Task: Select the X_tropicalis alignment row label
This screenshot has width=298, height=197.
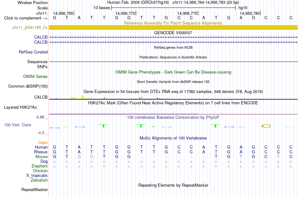Action: (x=37, y=176)
